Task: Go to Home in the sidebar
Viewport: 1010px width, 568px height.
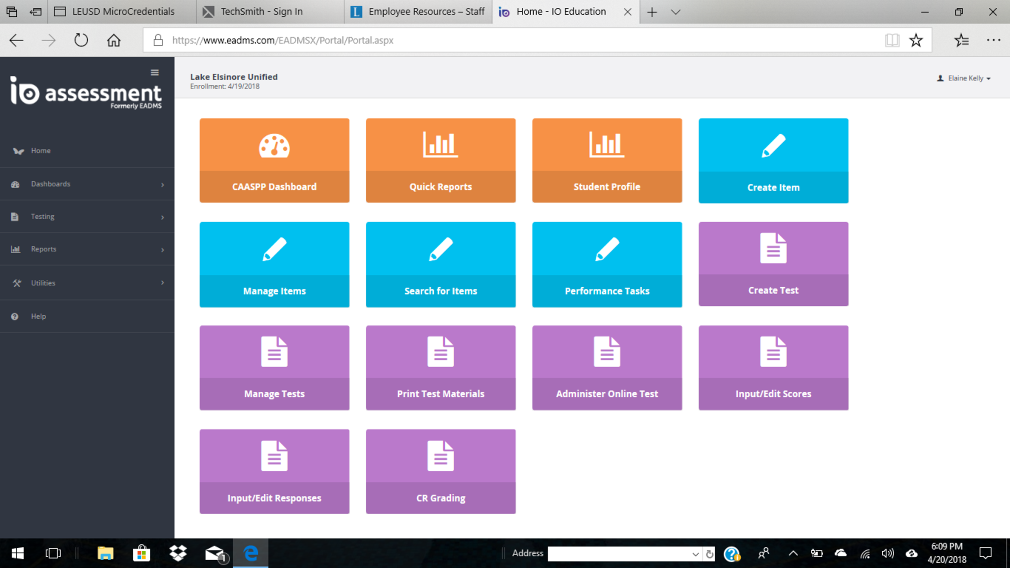Action: 40,151
